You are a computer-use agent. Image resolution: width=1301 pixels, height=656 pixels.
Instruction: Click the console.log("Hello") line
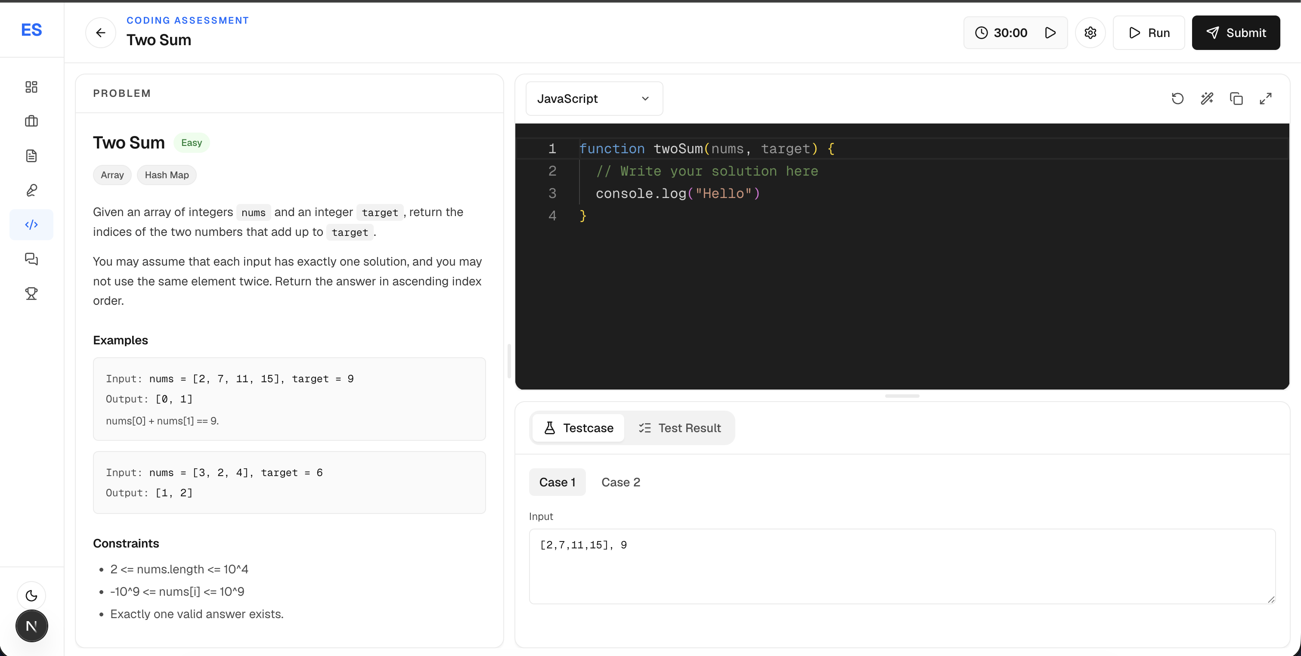point(678,193)
